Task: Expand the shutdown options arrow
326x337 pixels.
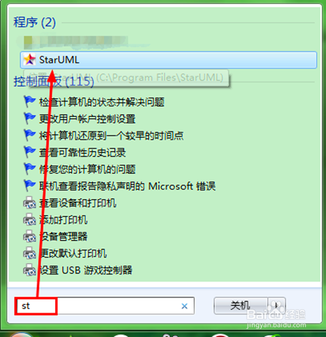Action: pyautogui.click(x=276, y=306)
